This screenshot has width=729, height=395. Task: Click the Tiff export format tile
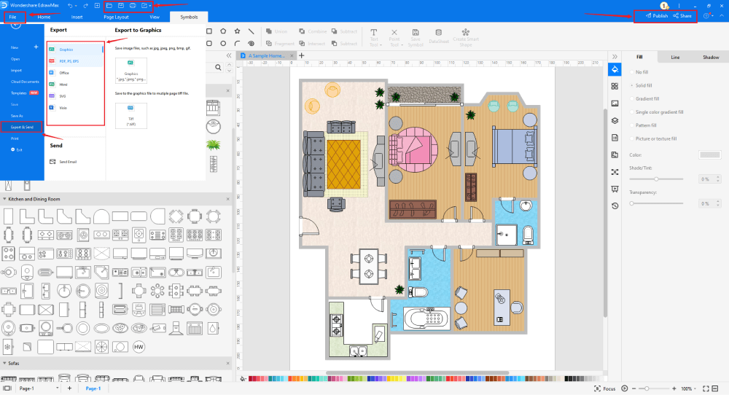click(x=131, y=116)
